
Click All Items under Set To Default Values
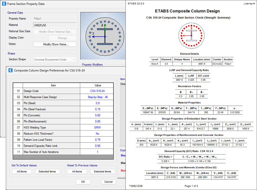tap(22, 171)
